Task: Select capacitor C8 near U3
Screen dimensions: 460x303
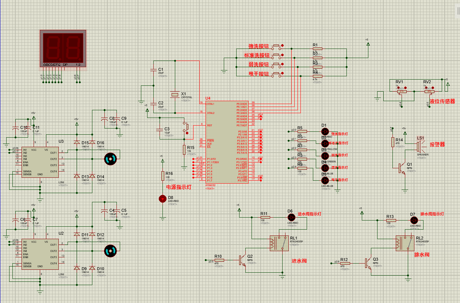Action: (105, 119)
